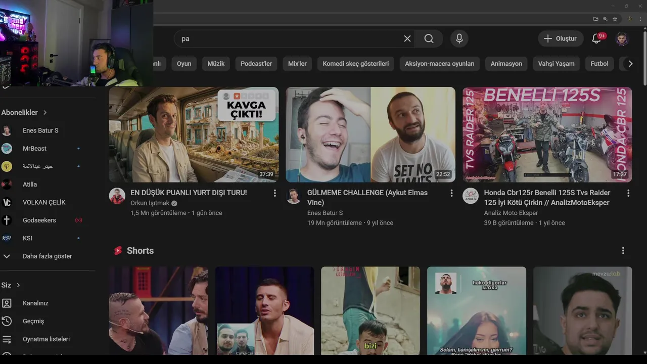The height and width of the screenshot is (364, 647).
Task: Select the Komedi skeç gösterileri chip
Action: [x=356, y=64]
